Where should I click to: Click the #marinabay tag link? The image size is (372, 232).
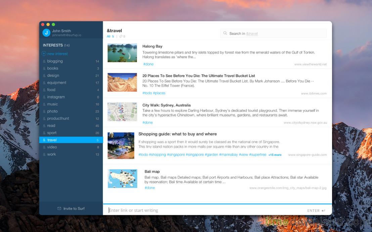(x=228, y=155)
